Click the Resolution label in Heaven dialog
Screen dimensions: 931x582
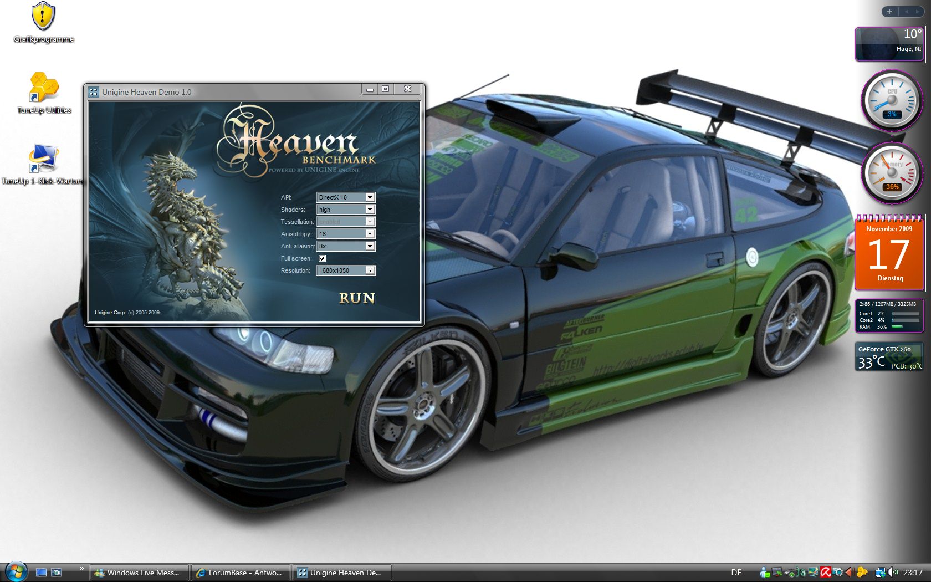click(x=295, y=270)
